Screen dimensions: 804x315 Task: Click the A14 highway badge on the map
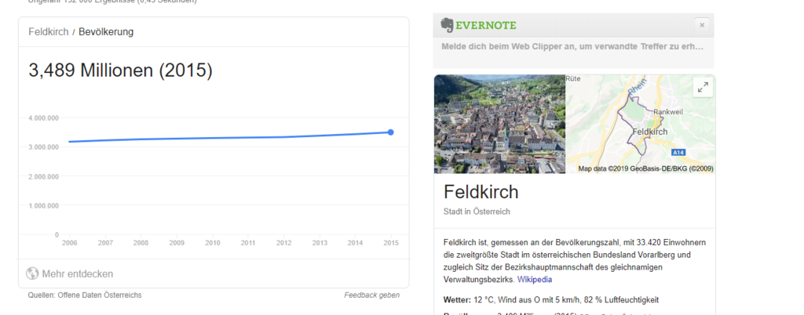point(678,152)
